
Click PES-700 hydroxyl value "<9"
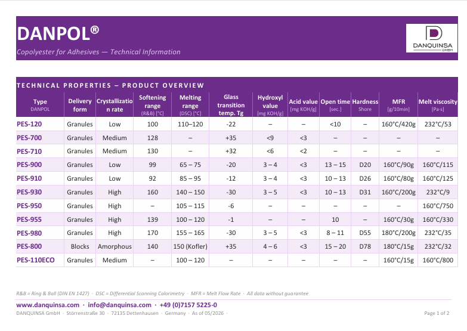point(270,138)
